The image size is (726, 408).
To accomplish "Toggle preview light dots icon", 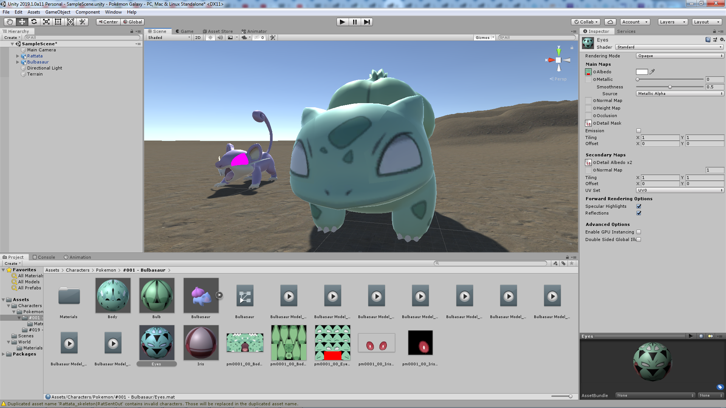I will [x=710, y=336].
